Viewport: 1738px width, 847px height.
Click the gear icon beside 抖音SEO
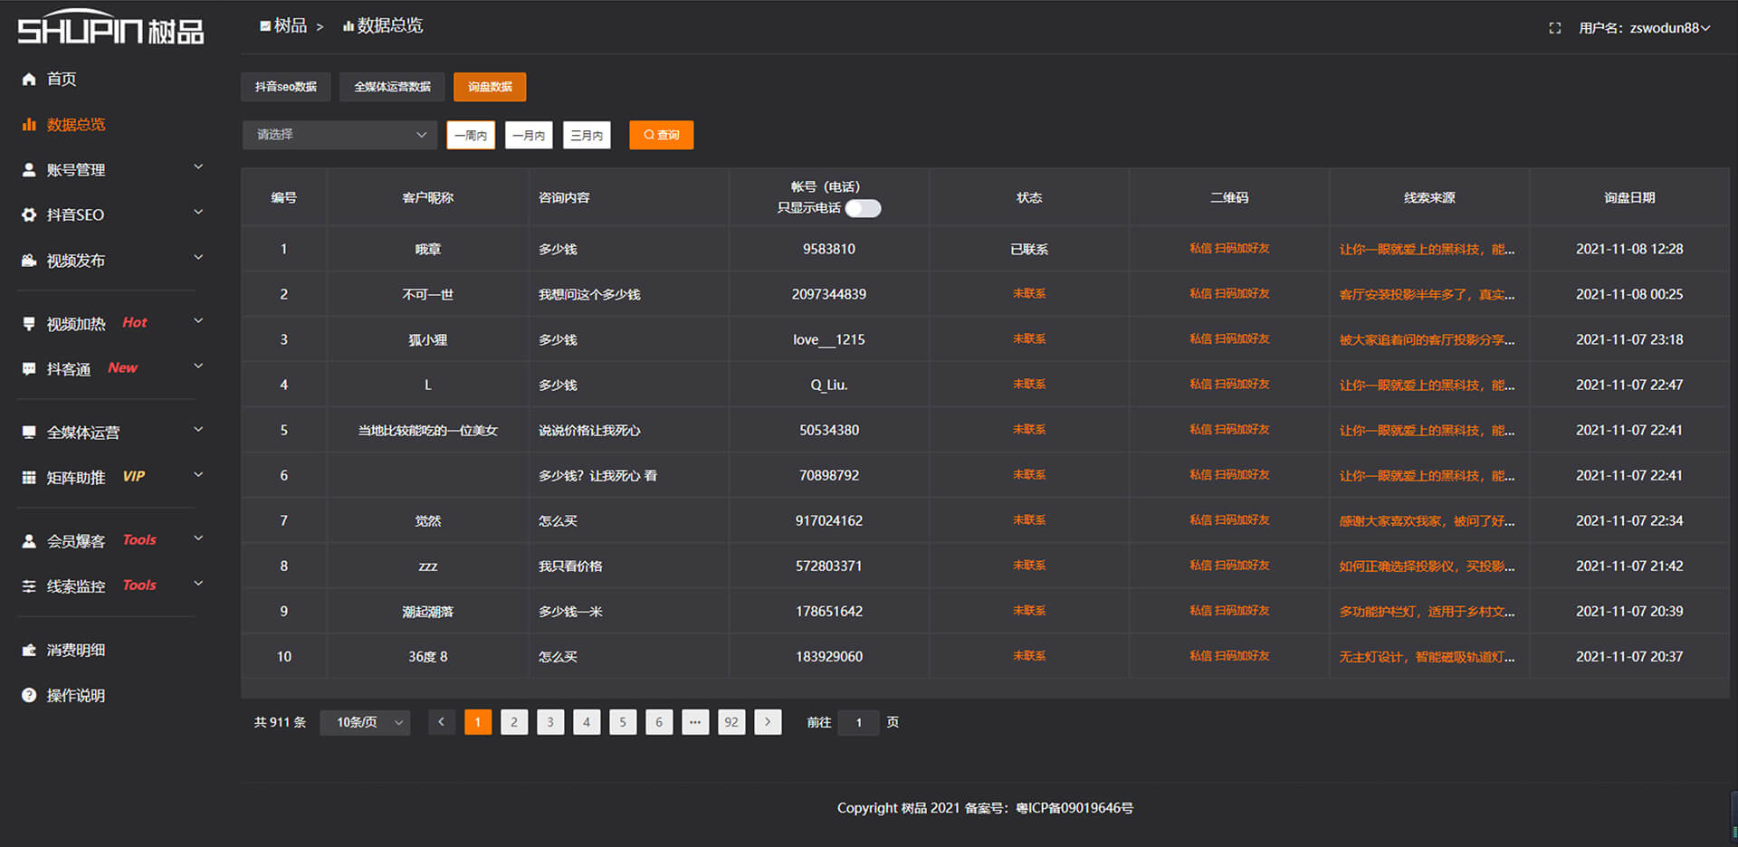pyautogui.click(x=29, y=214)
